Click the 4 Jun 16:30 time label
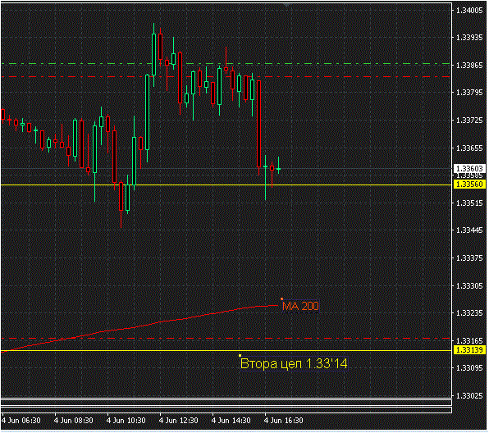 click(284, 421)
